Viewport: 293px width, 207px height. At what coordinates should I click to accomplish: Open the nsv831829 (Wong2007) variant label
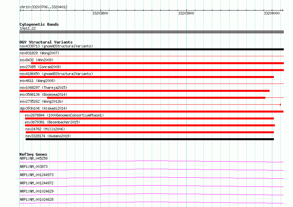click(40, 53)
